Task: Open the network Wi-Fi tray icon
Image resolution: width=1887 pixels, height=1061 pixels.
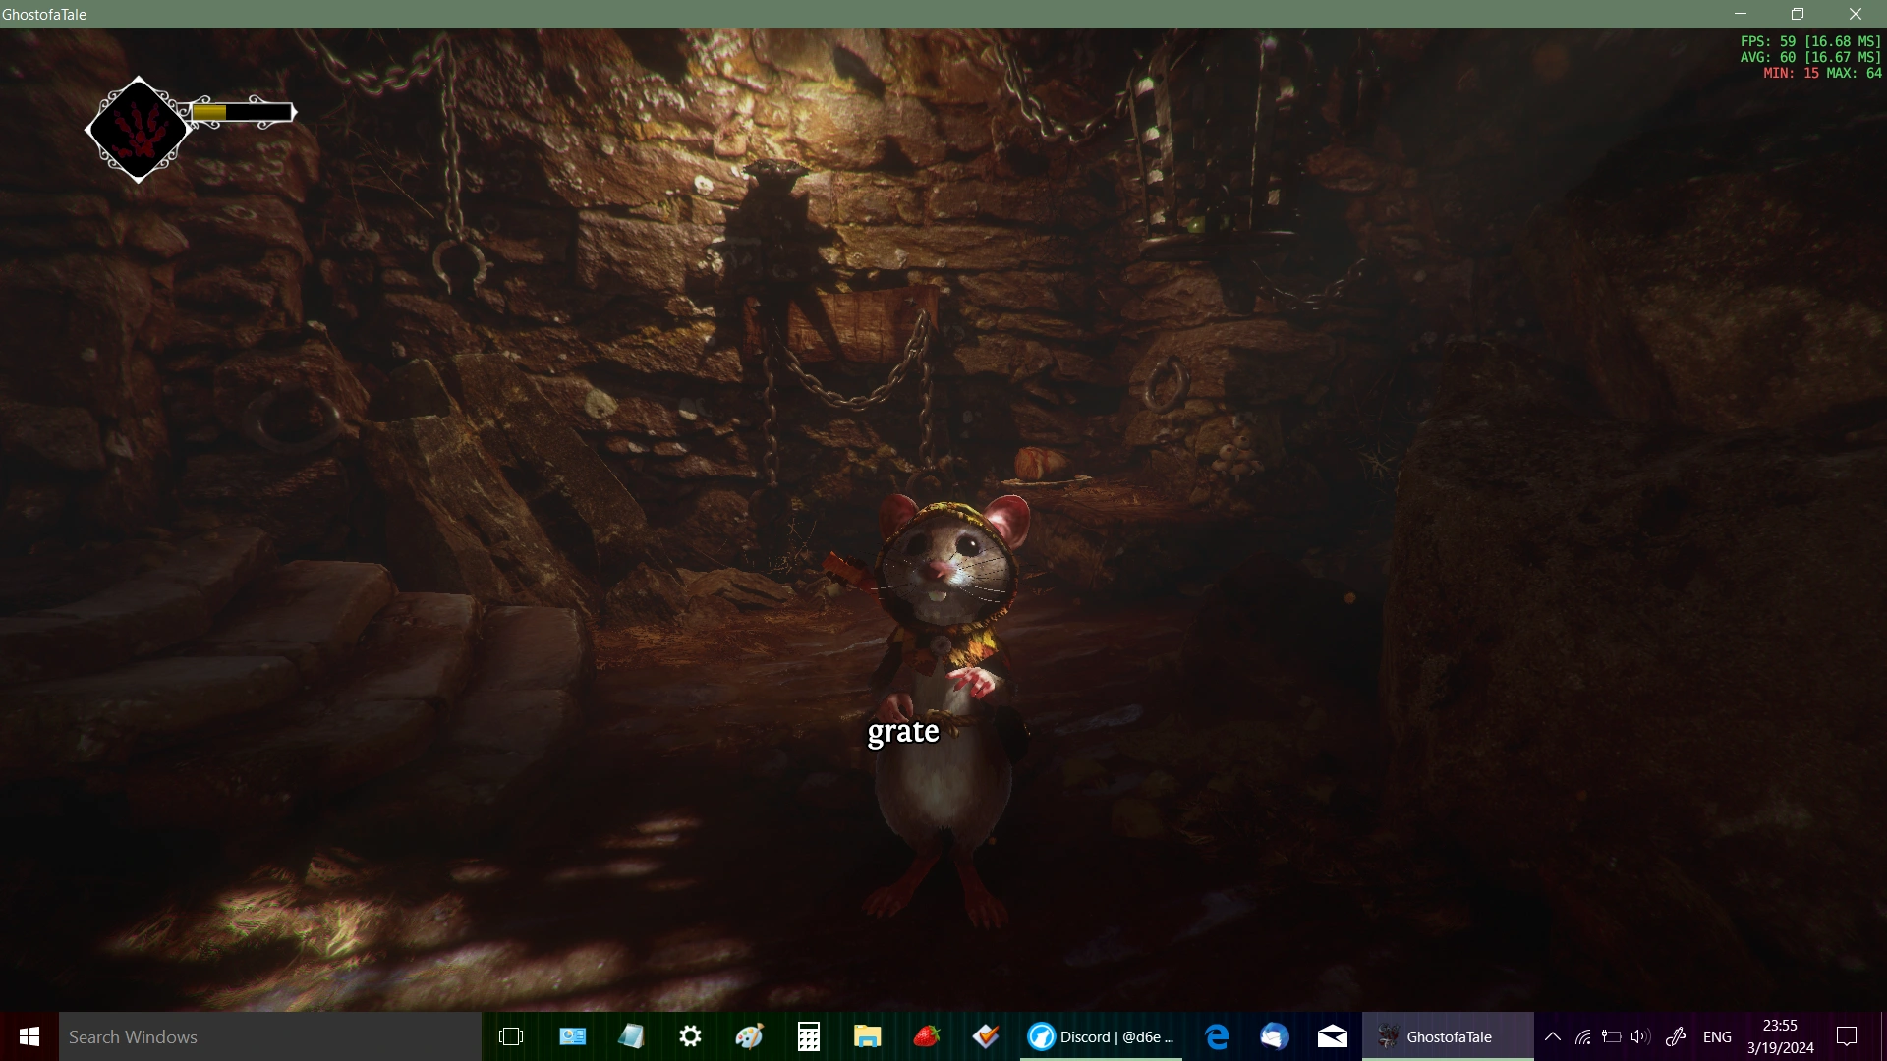Action: coord(1582,1036)
